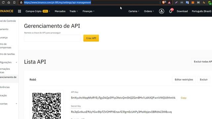This screenshot has width=212, height=119.
Task: Open Informações básicas sidebar item
Action: [5, 70]
